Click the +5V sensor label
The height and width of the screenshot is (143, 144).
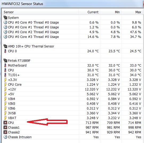tap(11, 94)
